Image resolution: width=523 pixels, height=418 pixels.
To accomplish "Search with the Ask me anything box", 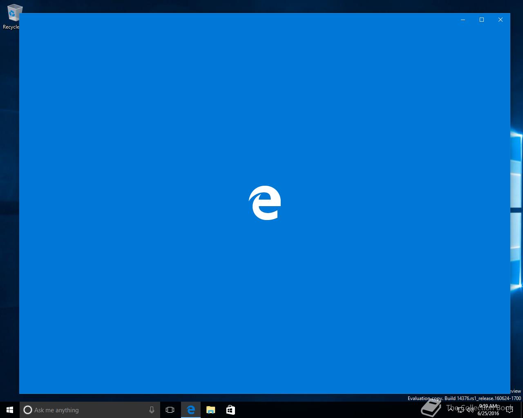I will pyautogui.click(x=89, y=410).
